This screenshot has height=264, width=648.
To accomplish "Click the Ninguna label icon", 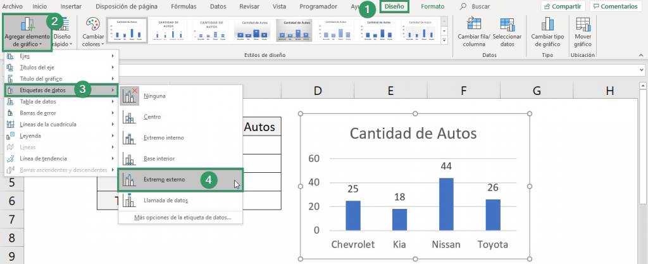I will [129, 96].
